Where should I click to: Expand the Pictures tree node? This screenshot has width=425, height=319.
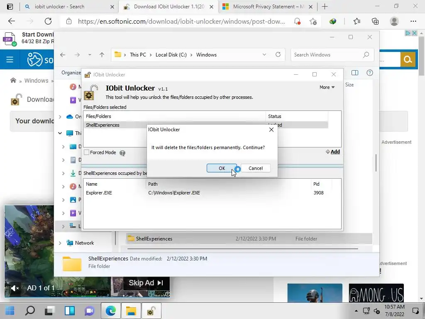[x=64, y=200]
